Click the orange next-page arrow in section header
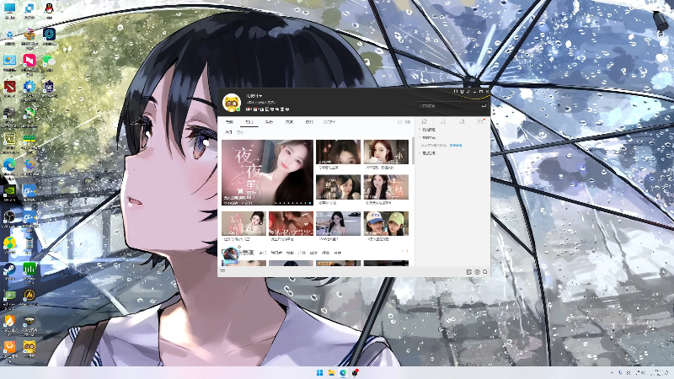The height and width of the screenshot is (379, 674). tap(407, 250)
